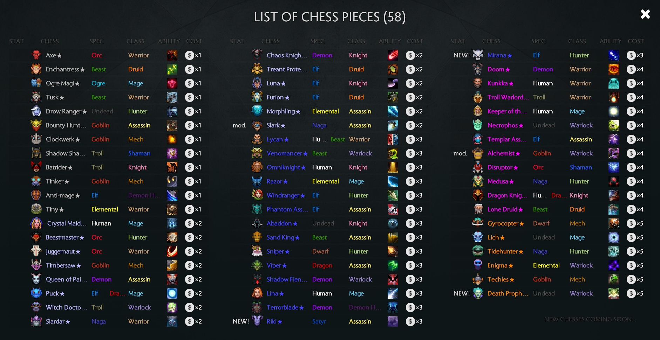This screenshot has height=340, width=660.
Task: Click Tidehunter's hero portrait
Action: [478, 251]
